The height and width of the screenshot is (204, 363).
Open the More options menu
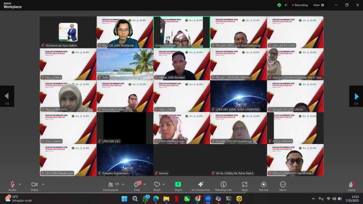tap(283, 185)
